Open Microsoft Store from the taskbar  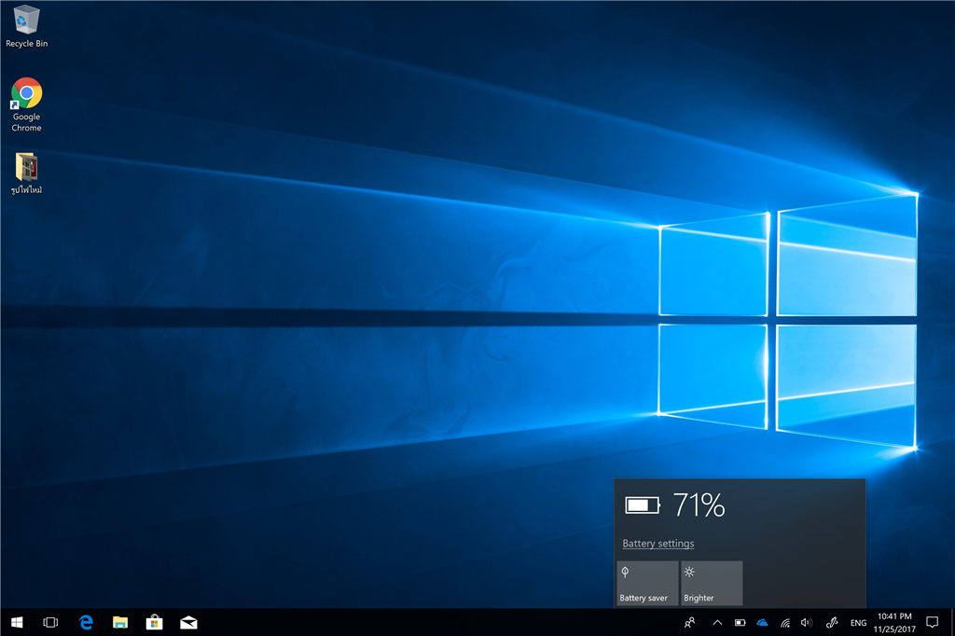pos(154,622)
